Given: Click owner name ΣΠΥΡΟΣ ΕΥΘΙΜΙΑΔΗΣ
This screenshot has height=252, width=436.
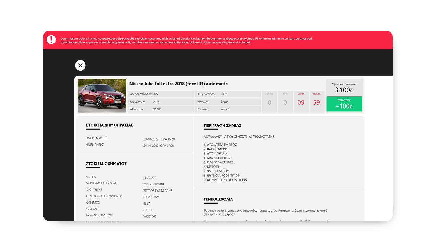Looking at the screenshot, I should coord(158,191).
